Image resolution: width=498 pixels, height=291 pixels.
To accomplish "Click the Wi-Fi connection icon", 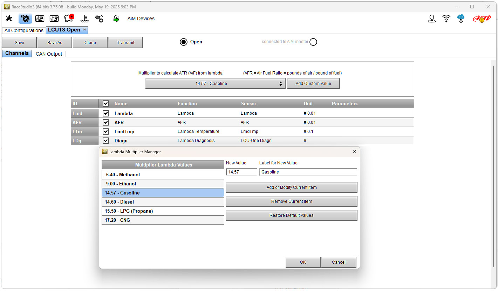I will pos(446,19).
